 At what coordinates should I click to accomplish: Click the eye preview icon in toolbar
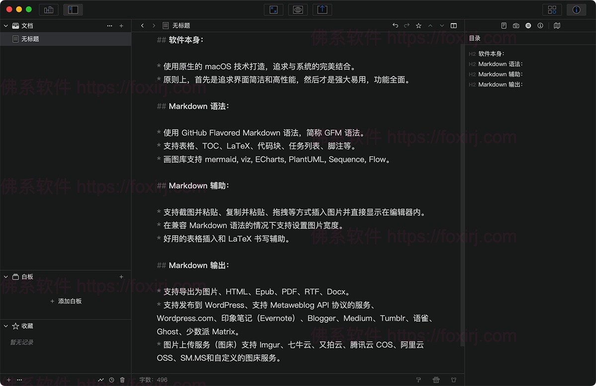coord(298,9)
